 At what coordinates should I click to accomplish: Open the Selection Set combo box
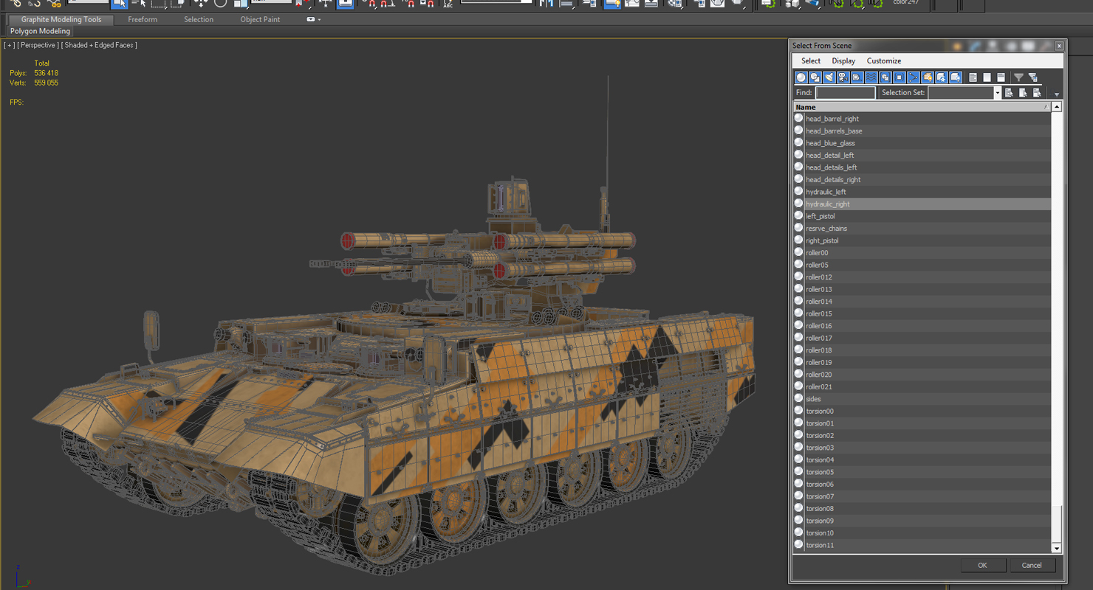pos(964,93)
